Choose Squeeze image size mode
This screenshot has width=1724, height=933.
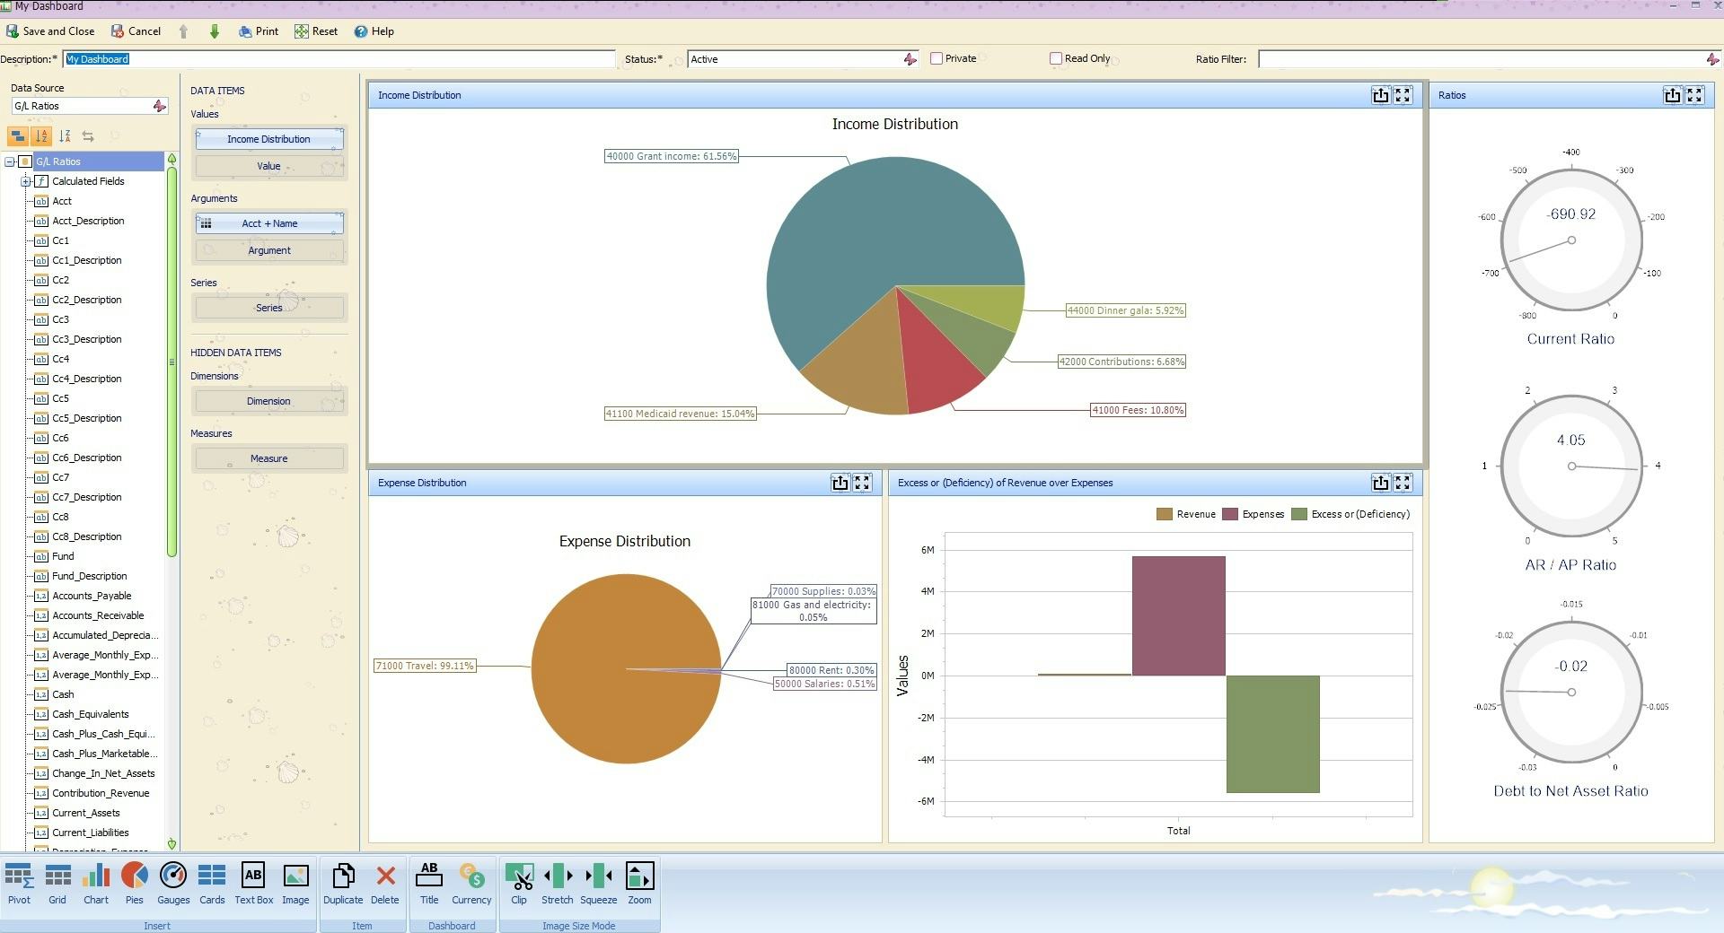click(599, 884)
